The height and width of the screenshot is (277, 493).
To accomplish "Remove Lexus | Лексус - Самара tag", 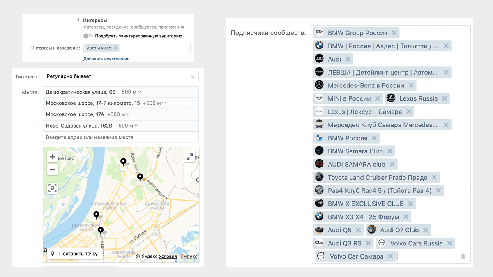I will (x=409, y=112).
